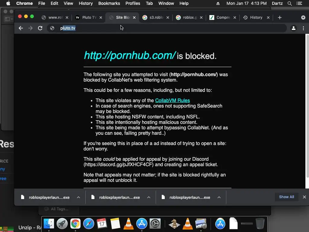The width and height of the screenshot is (309, 232).
Task: Open the Window menu
Action: [166, 3]
